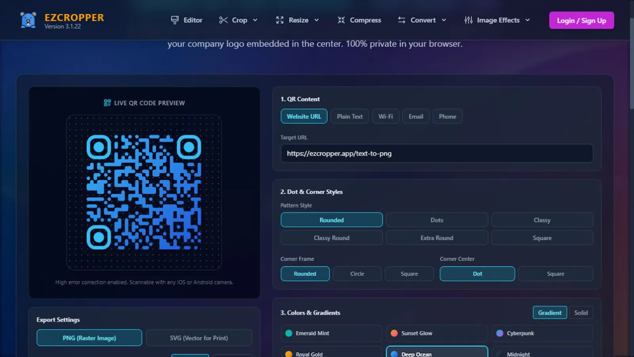Pick the Cyberpunk color preset
634x357 pixels.
(542, 333)
